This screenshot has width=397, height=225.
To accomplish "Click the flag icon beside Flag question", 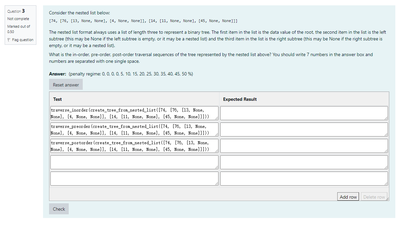I will [x=9, y=40].
